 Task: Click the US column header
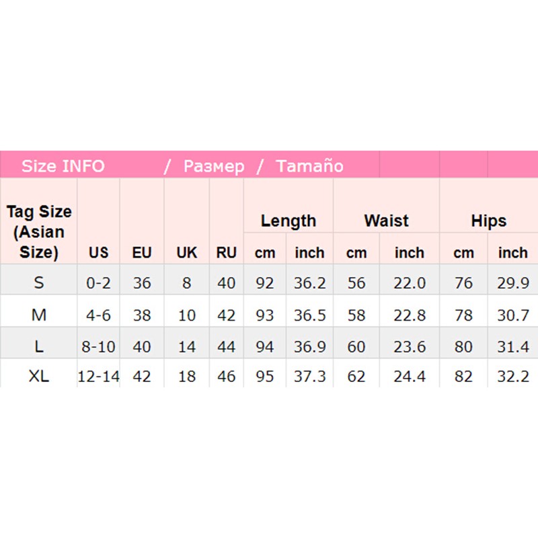point(98,253)
